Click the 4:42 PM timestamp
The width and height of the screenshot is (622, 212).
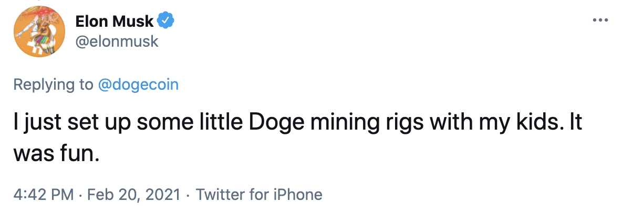pos(43,195)
